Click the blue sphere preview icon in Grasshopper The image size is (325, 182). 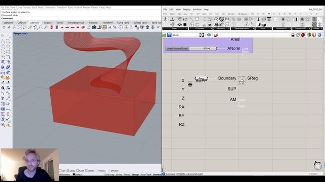point(319,35)
